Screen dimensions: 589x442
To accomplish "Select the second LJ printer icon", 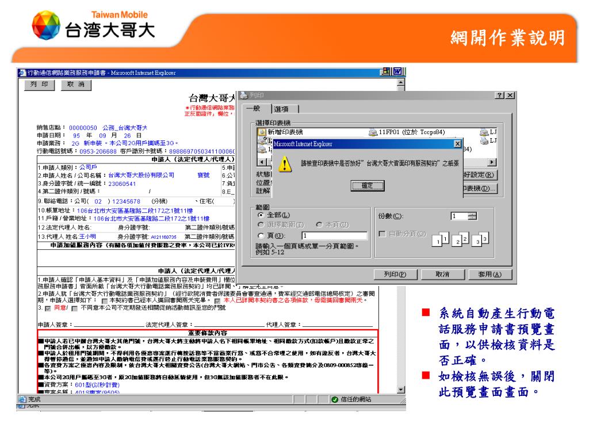I will click(484, 140).
